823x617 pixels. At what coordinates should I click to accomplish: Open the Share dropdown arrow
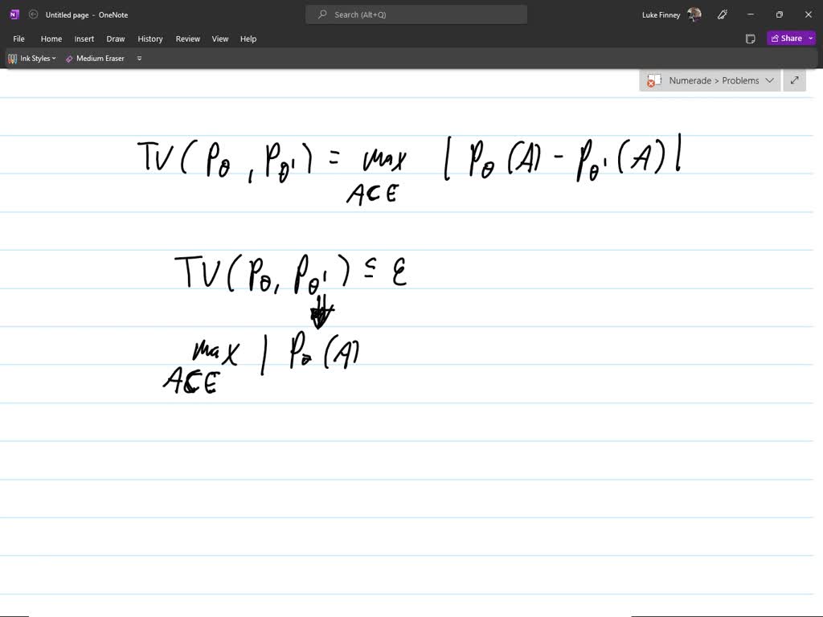[810, 38]
